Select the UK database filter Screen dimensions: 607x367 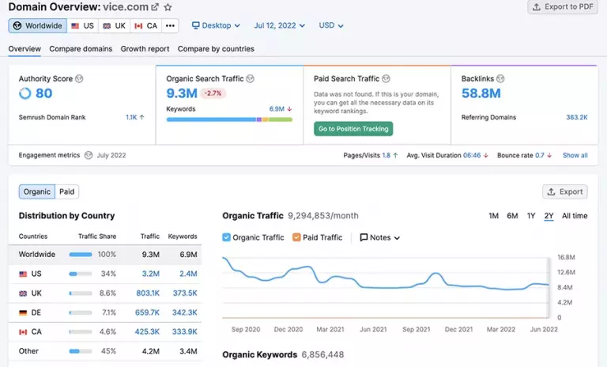[x=114, y=25]
